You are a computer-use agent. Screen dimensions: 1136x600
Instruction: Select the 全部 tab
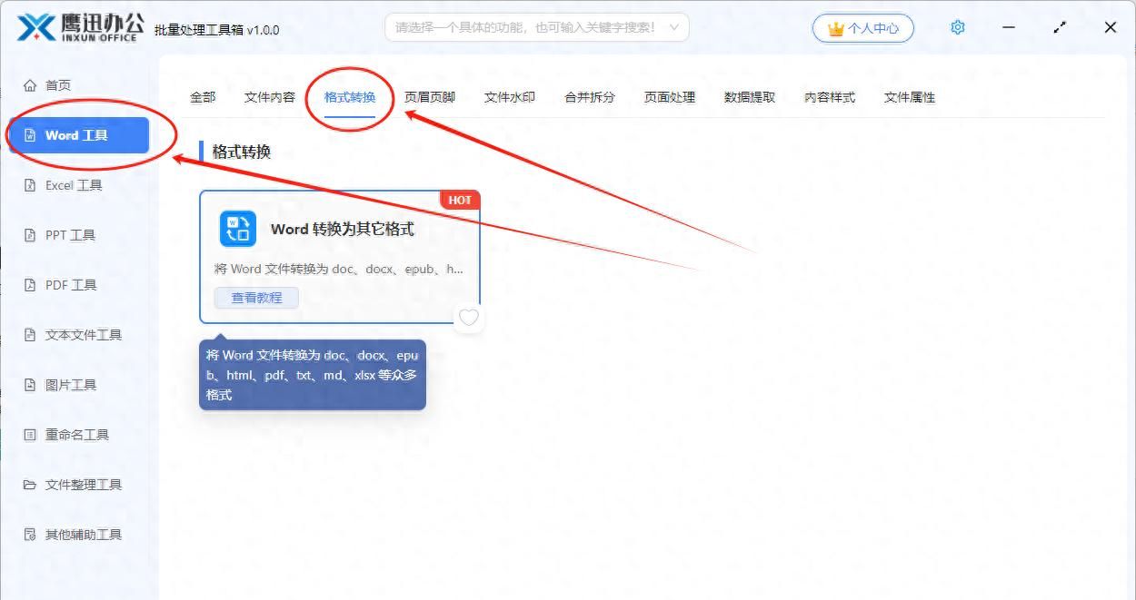(202, 97)
